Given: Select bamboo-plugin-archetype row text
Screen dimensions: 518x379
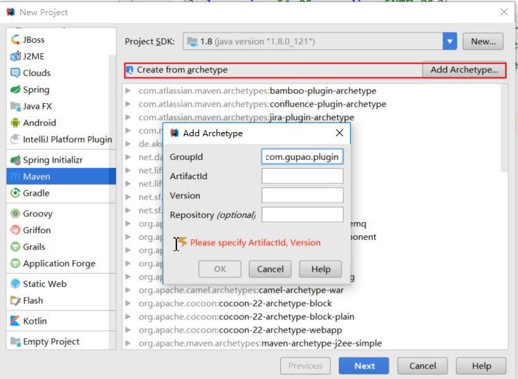Looking at the screenshot, I should 257,91.
